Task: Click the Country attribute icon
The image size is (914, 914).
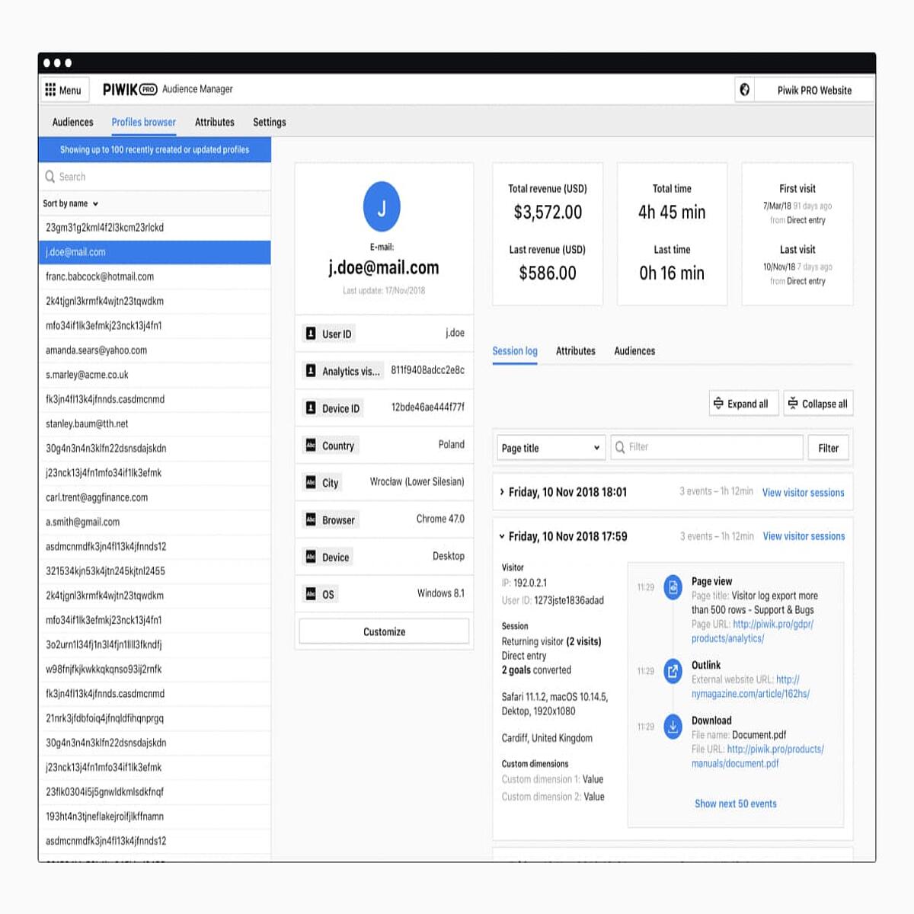Action: [311, 446]
